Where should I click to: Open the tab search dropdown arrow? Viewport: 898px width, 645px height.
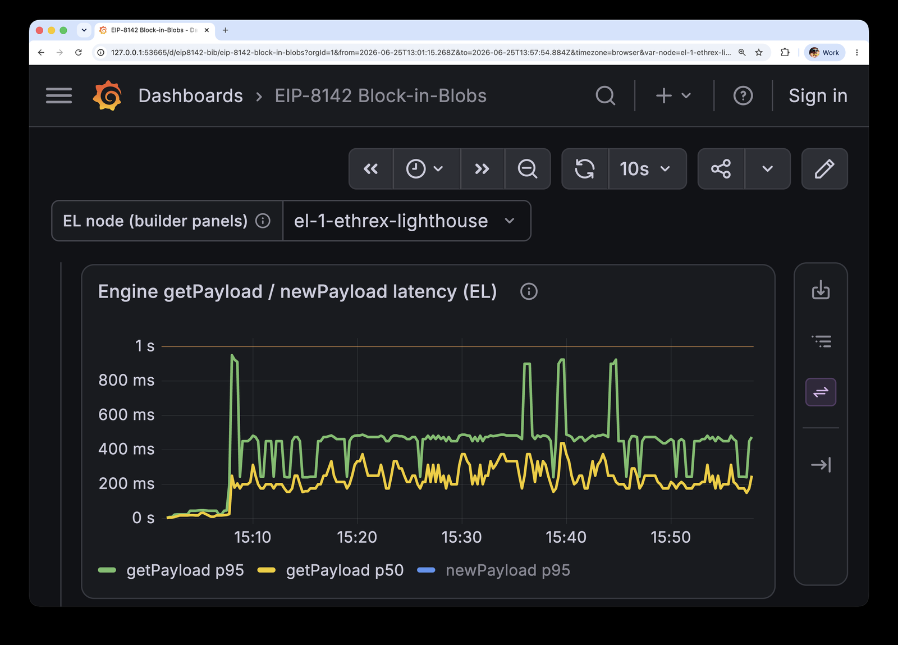84,30
